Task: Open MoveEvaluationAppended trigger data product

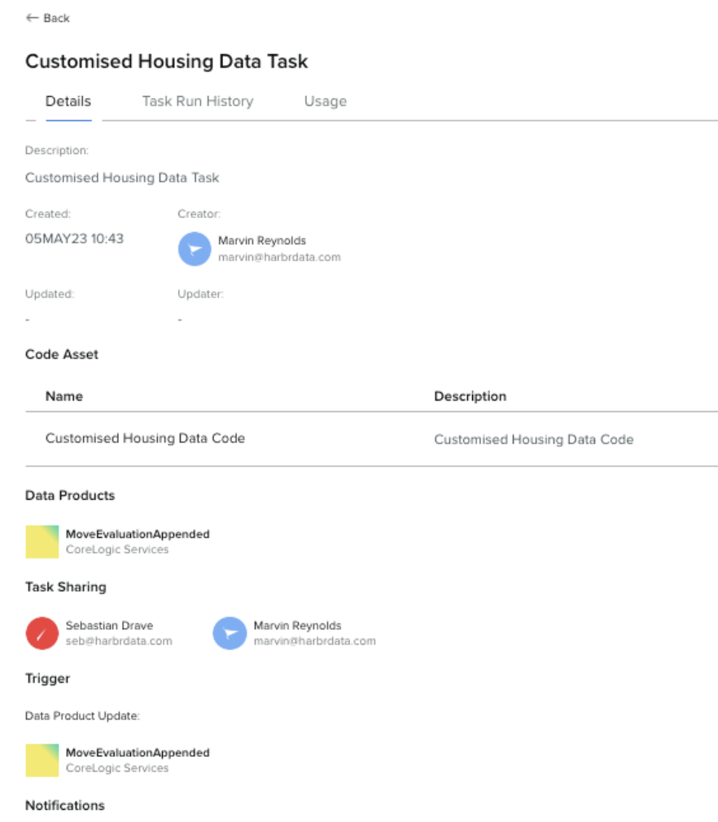Action: [138, 753]
